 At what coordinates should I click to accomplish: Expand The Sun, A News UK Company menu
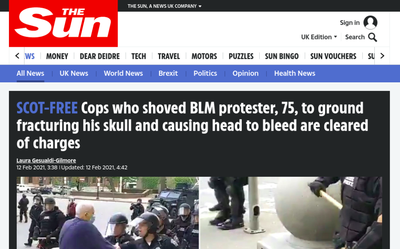click(164, 6)
